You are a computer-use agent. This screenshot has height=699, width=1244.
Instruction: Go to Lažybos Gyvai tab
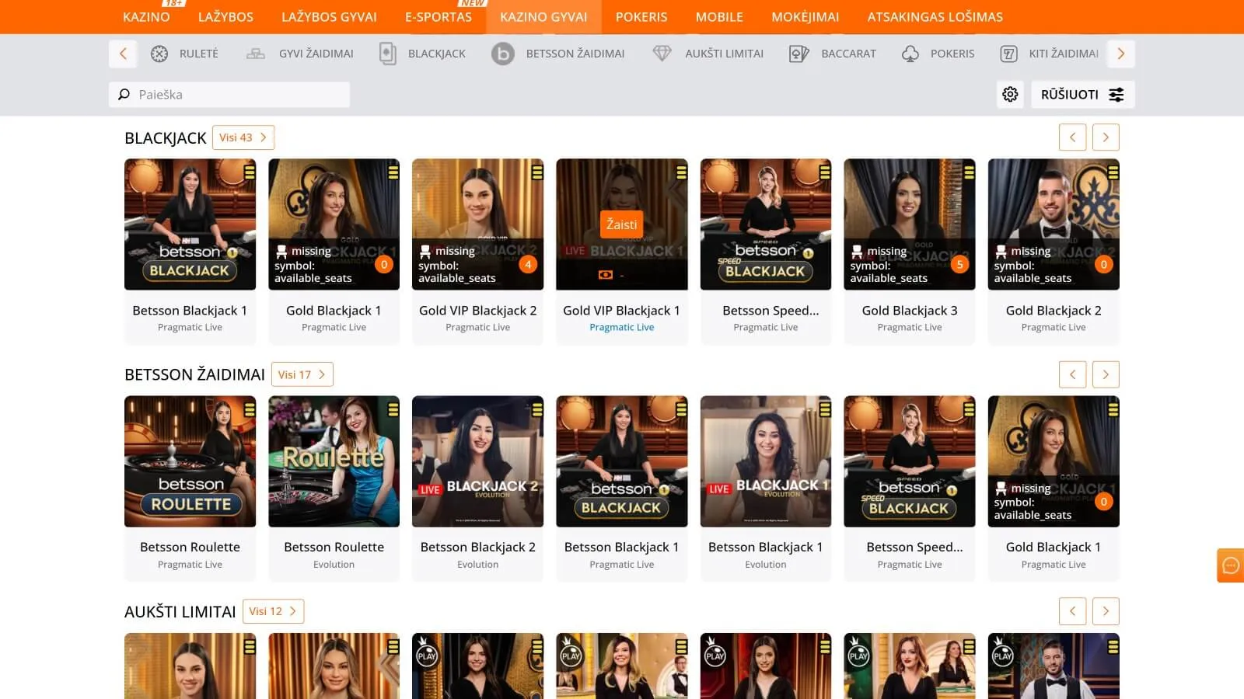[x=329, y=17]
